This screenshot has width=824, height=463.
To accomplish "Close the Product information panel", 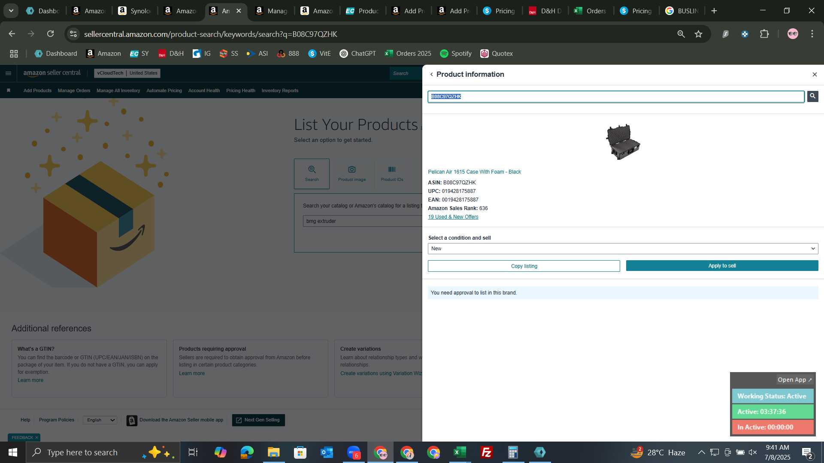I will click(815, 75).
